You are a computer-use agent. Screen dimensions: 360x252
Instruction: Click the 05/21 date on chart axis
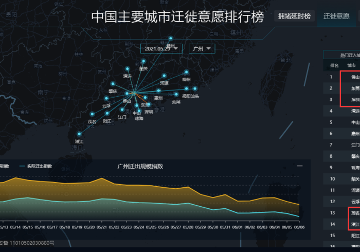(102, 227)
